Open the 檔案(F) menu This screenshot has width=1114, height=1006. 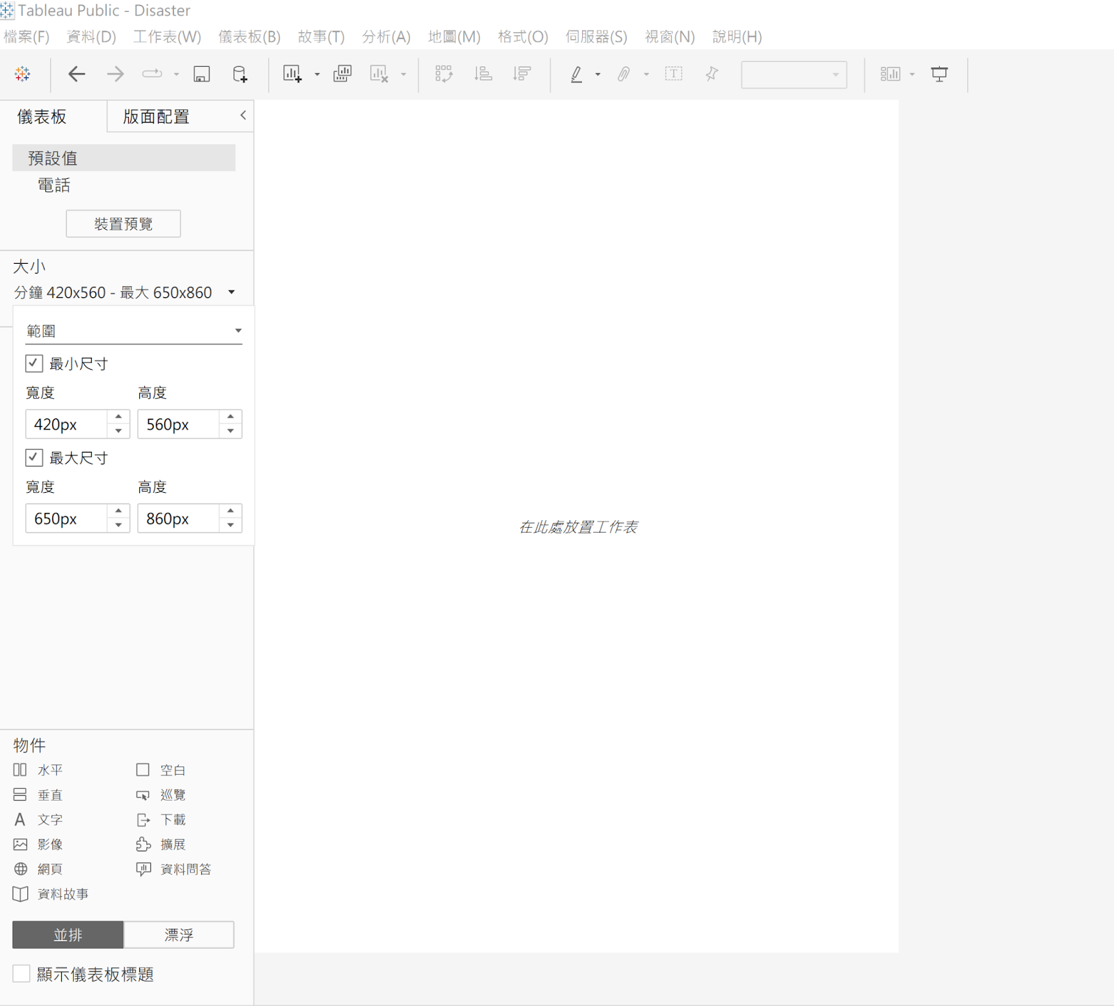(x=26, y=37)
